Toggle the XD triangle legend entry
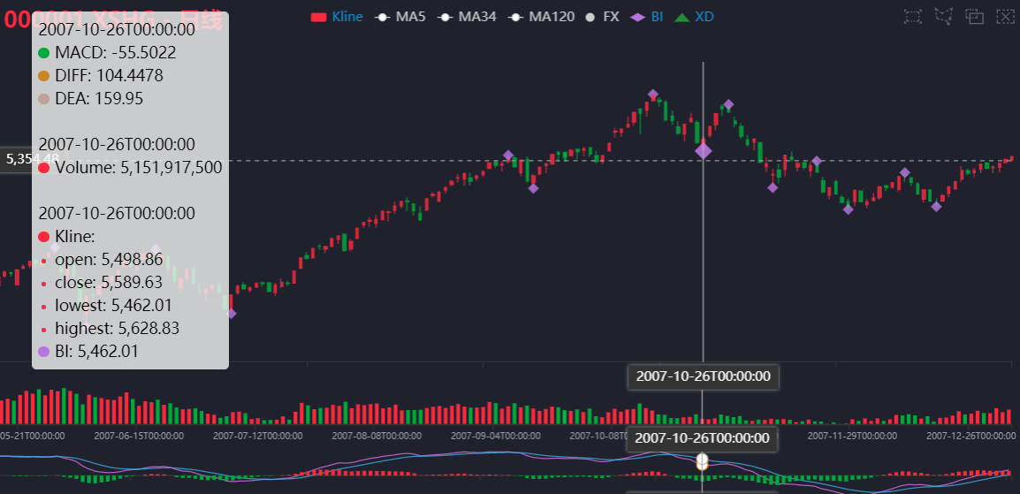Image resolution: width=1020 pixels, height=494 pixels. pos(694,17)
